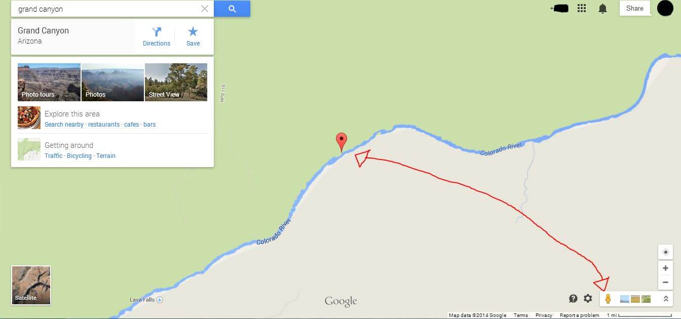Expand imagery panel with double chevron
Screen dimensions: 681x319
point(666,299)
